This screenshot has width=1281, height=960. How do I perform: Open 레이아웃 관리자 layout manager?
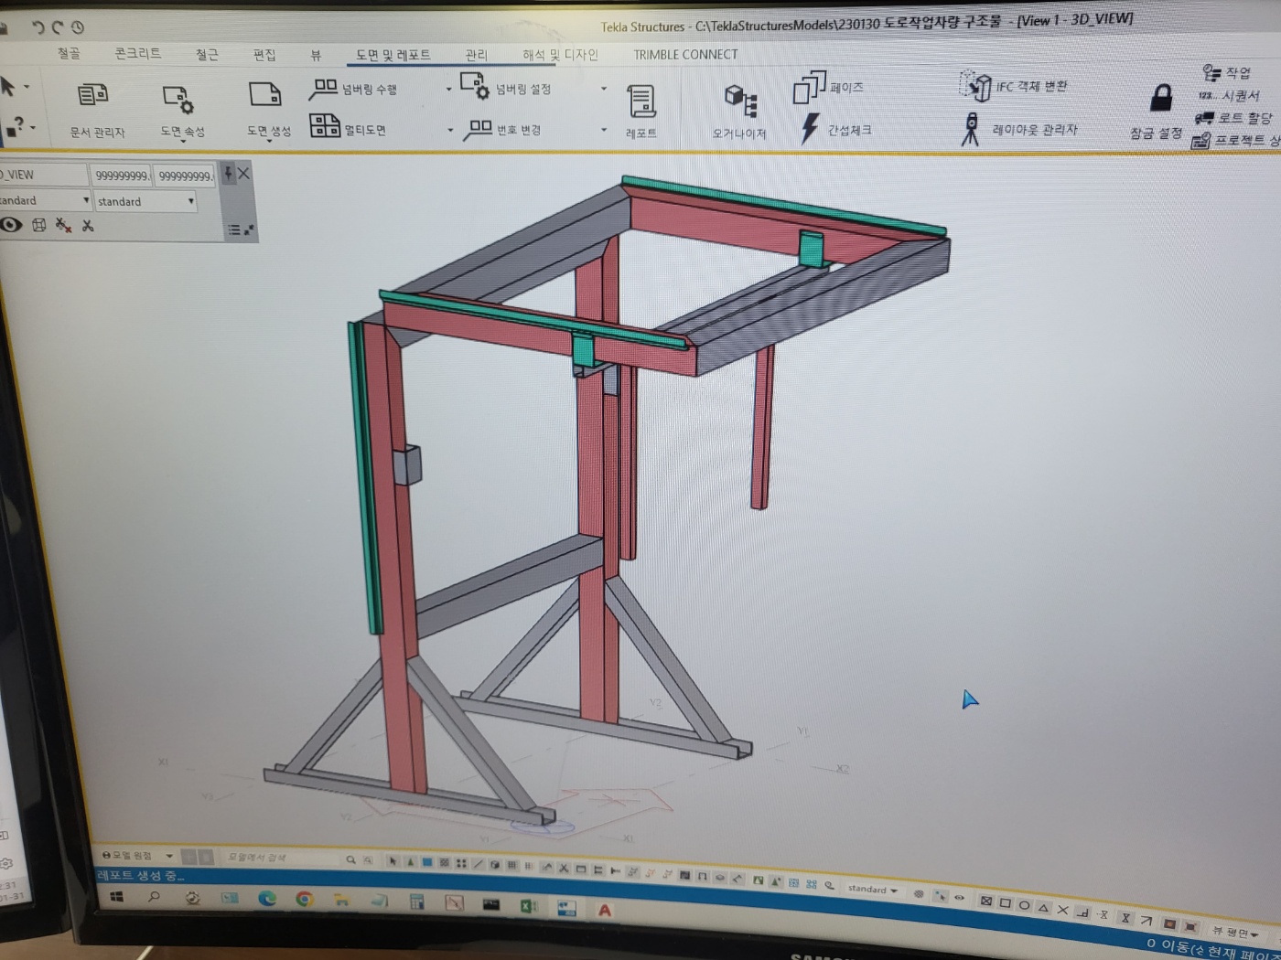(1019, 129)
